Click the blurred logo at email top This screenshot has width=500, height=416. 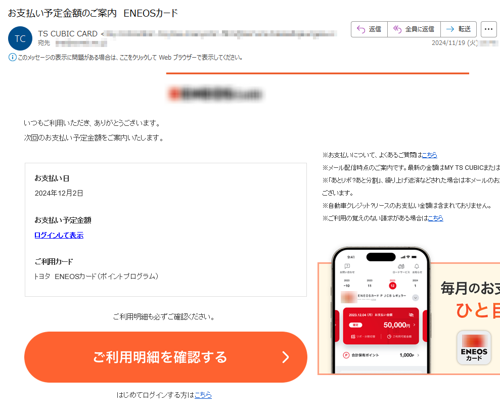215,94
